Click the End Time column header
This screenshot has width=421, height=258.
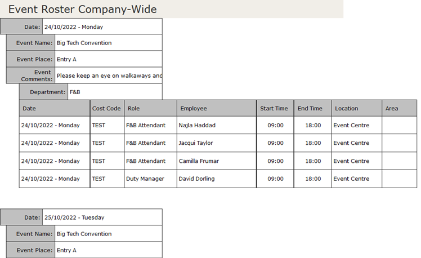[310, 108]
